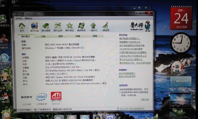Click the slideshow photo gadget thumbnail
The image size is (198, 119).
coord(181,100)
